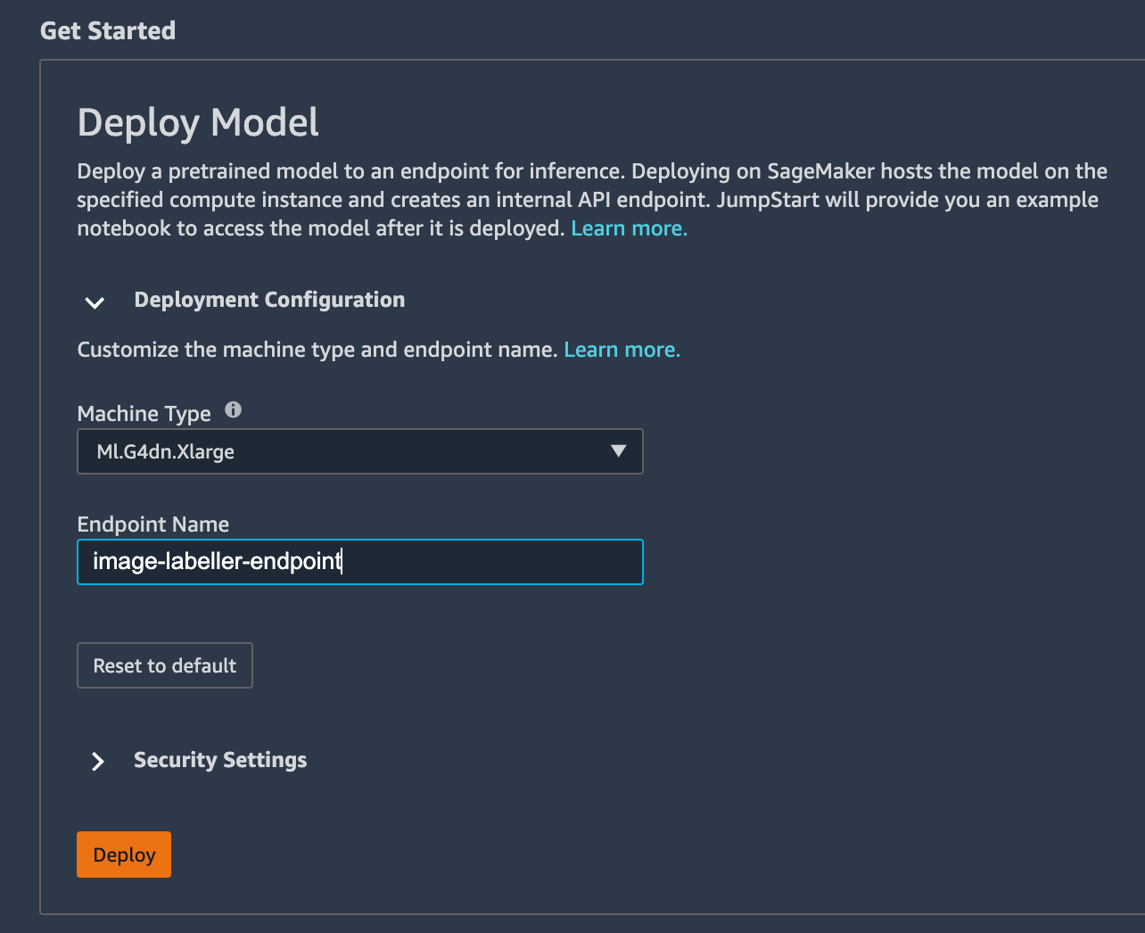The image size is (1145, 933).
Task: Change the Ml.G4dn.Xlarge machine type selection
Action: [360, 451]
